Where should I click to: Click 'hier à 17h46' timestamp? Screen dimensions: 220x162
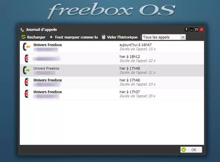click(x=130, y=80)
